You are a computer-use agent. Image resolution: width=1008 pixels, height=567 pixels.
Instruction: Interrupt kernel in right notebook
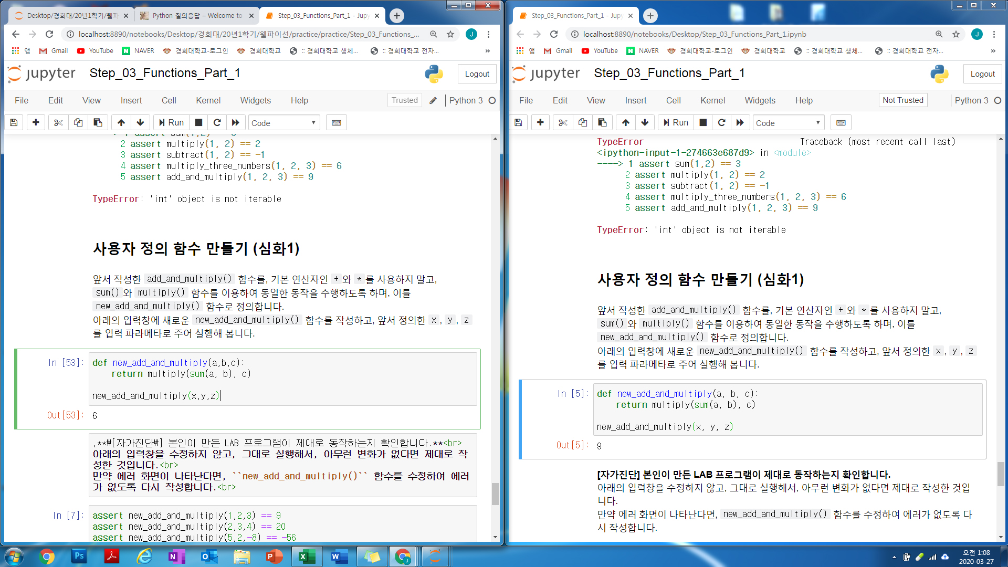tap(703, 122)
